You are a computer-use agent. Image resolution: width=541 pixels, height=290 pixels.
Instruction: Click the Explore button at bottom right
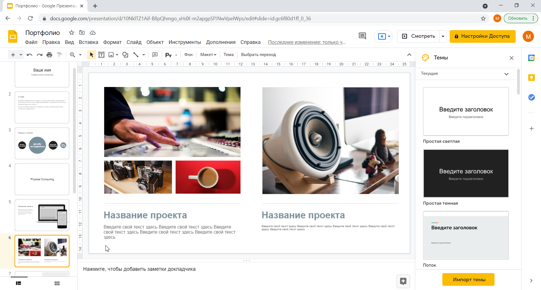point(403,281)
